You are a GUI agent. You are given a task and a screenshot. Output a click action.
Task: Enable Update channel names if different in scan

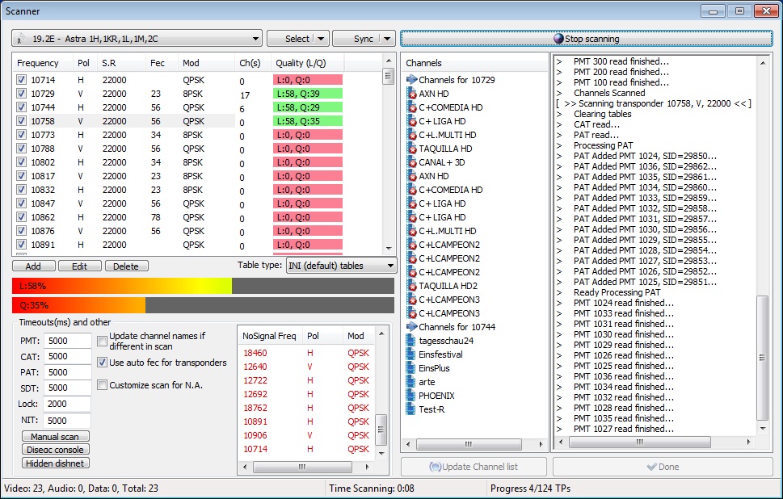102,341
